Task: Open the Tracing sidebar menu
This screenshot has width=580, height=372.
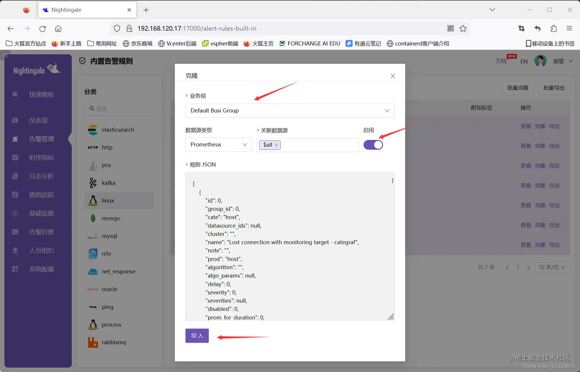Action: [x=38, y=195]
